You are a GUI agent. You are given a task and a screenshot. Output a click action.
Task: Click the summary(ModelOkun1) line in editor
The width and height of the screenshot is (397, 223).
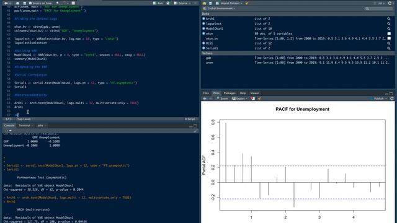[x=30, y=59]
